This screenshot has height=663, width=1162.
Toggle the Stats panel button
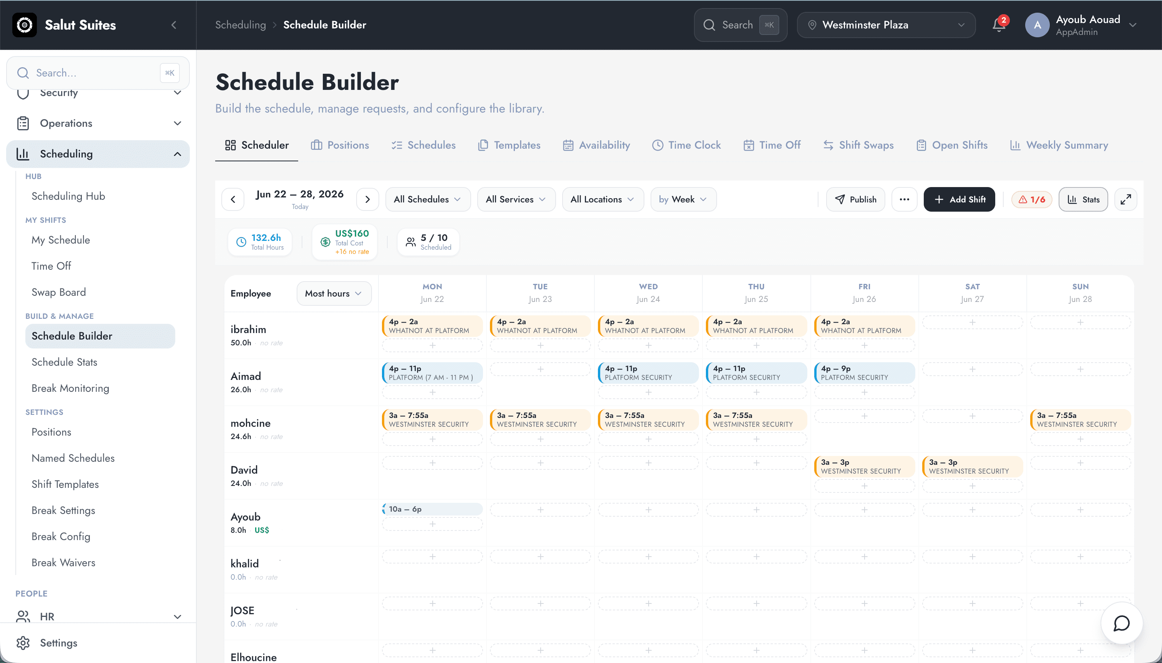pos(1083,199)
